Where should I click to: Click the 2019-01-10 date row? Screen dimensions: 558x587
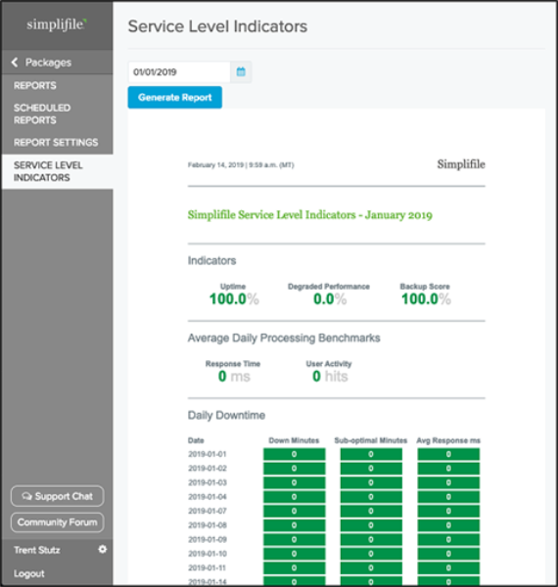(x=208, y=554)
